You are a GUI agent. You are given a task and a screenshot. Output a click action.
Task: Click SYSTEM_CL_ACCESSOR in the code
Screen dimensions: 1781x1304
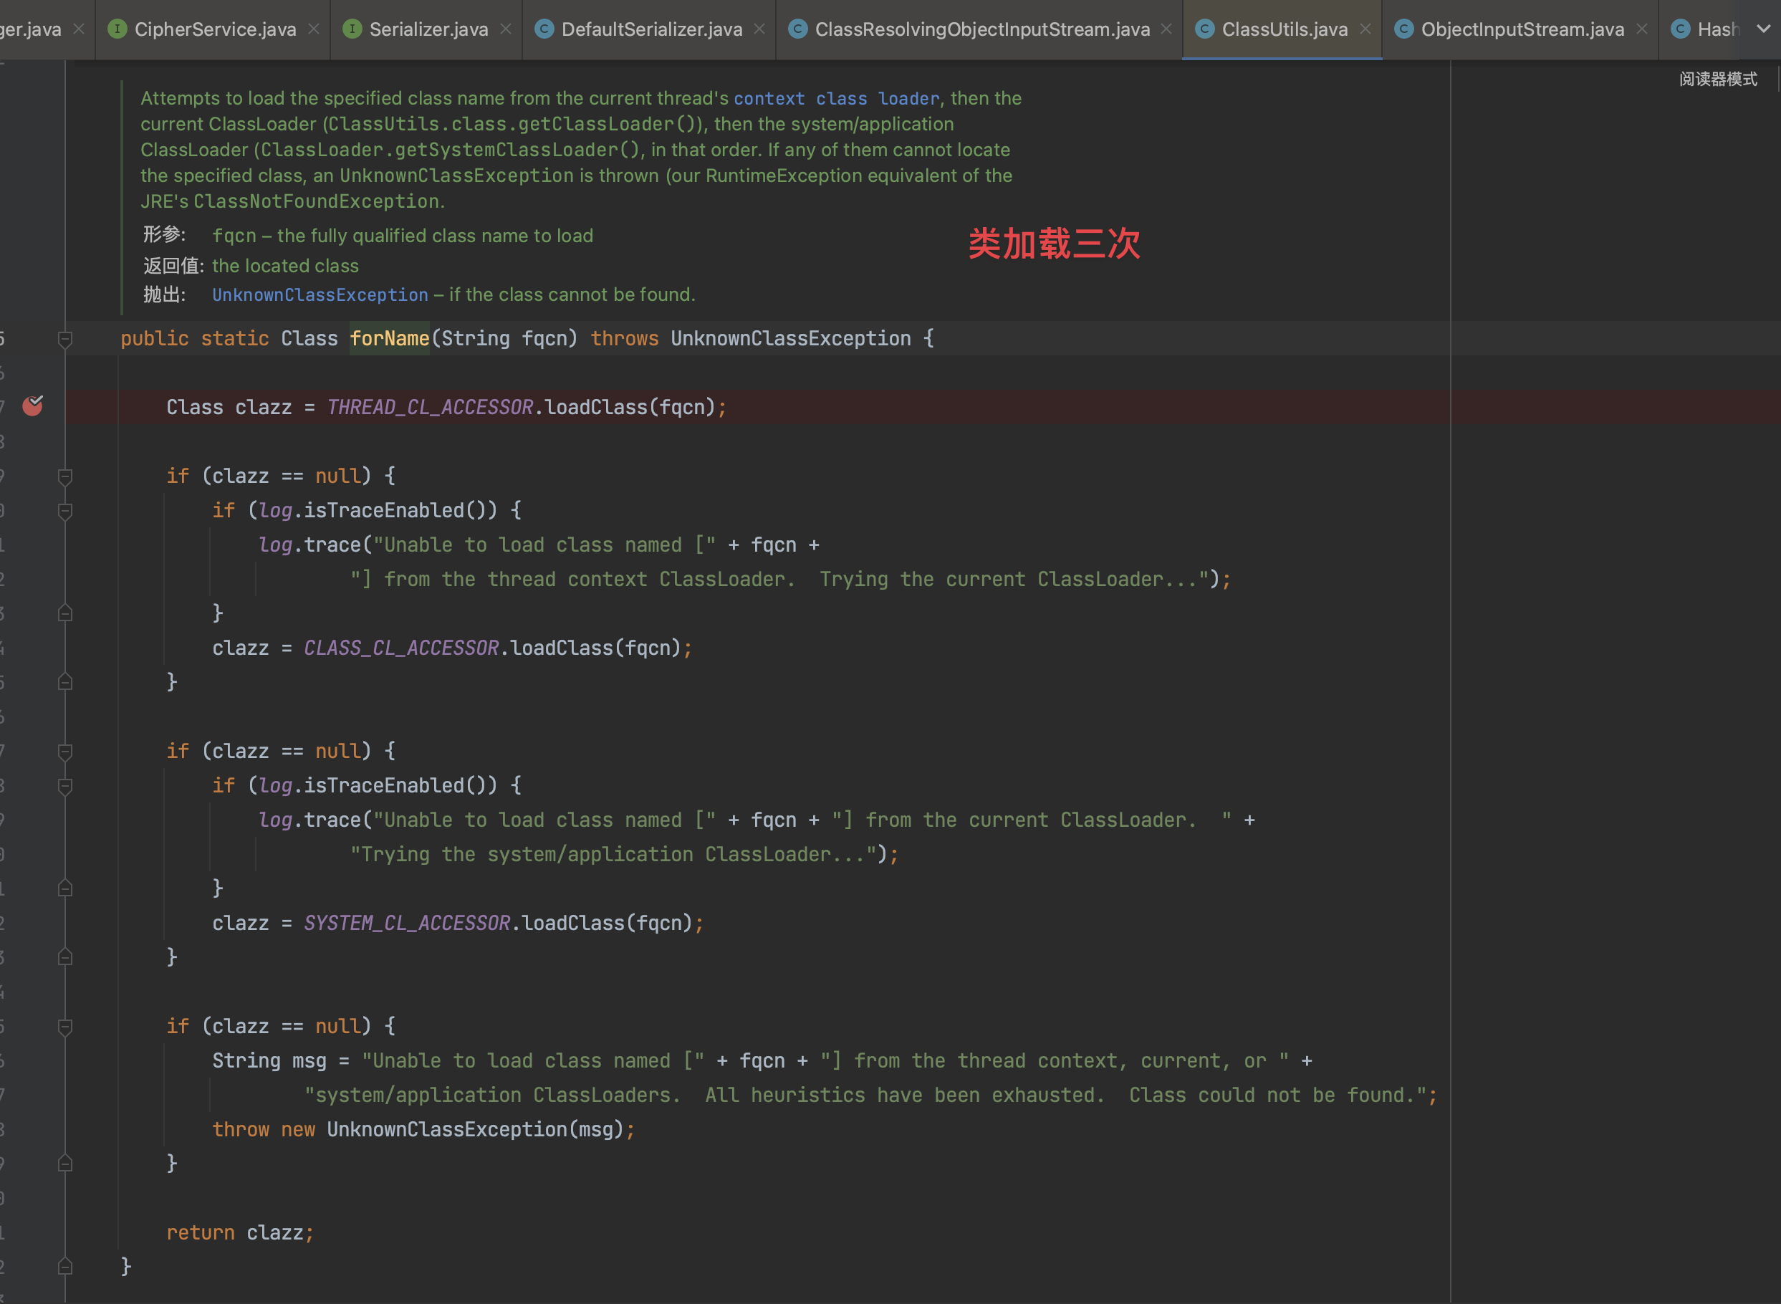[x=407, y=923]
